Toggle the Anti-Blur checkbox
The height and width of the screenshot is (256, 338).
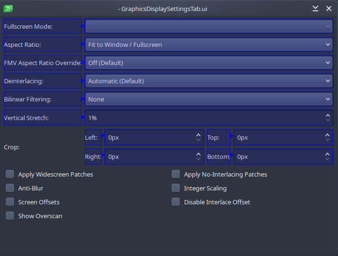(x=10, y=188)
